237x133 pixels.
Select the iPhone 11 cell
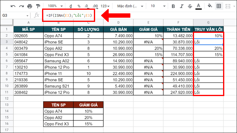coord(58,73)
